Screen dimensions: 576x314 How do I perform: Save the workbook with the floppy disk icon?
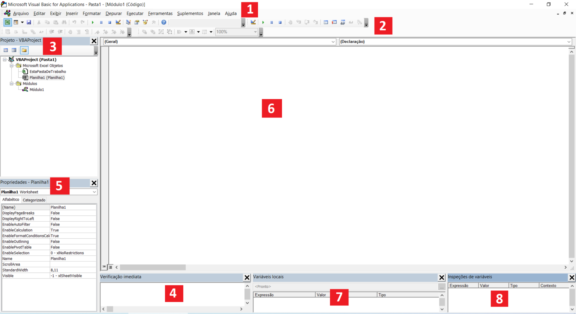coord(28,23)
